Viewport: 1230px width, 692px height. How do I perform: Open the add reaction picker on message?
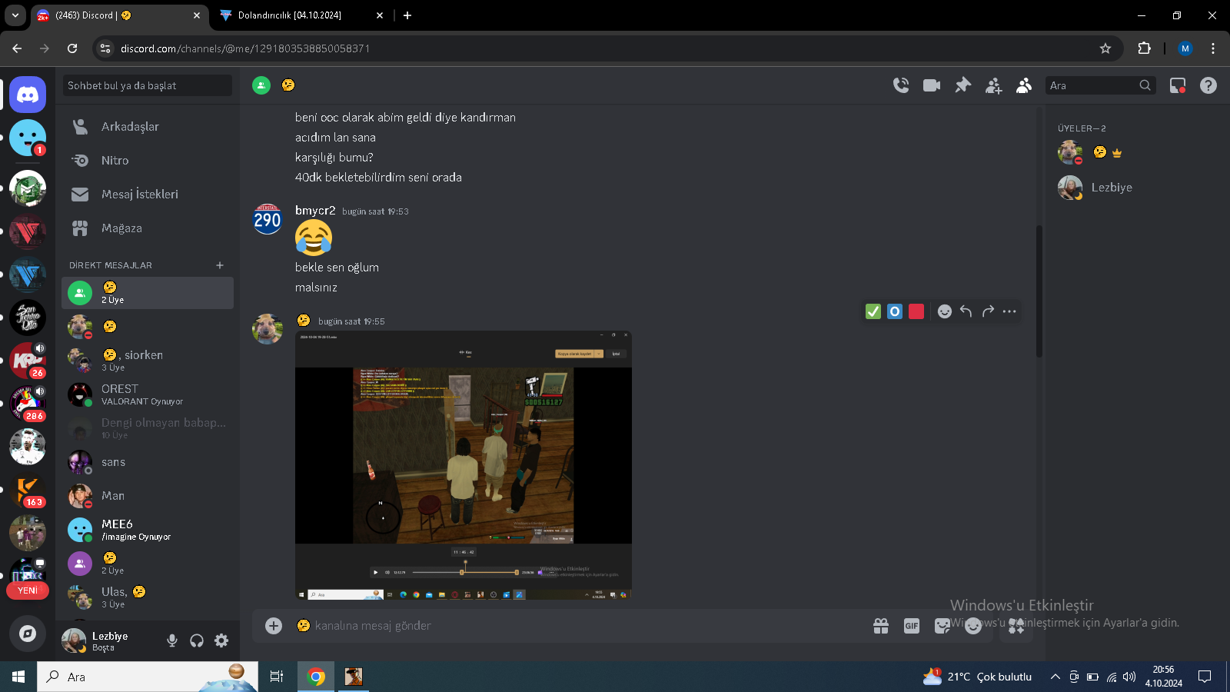[945, 311]
